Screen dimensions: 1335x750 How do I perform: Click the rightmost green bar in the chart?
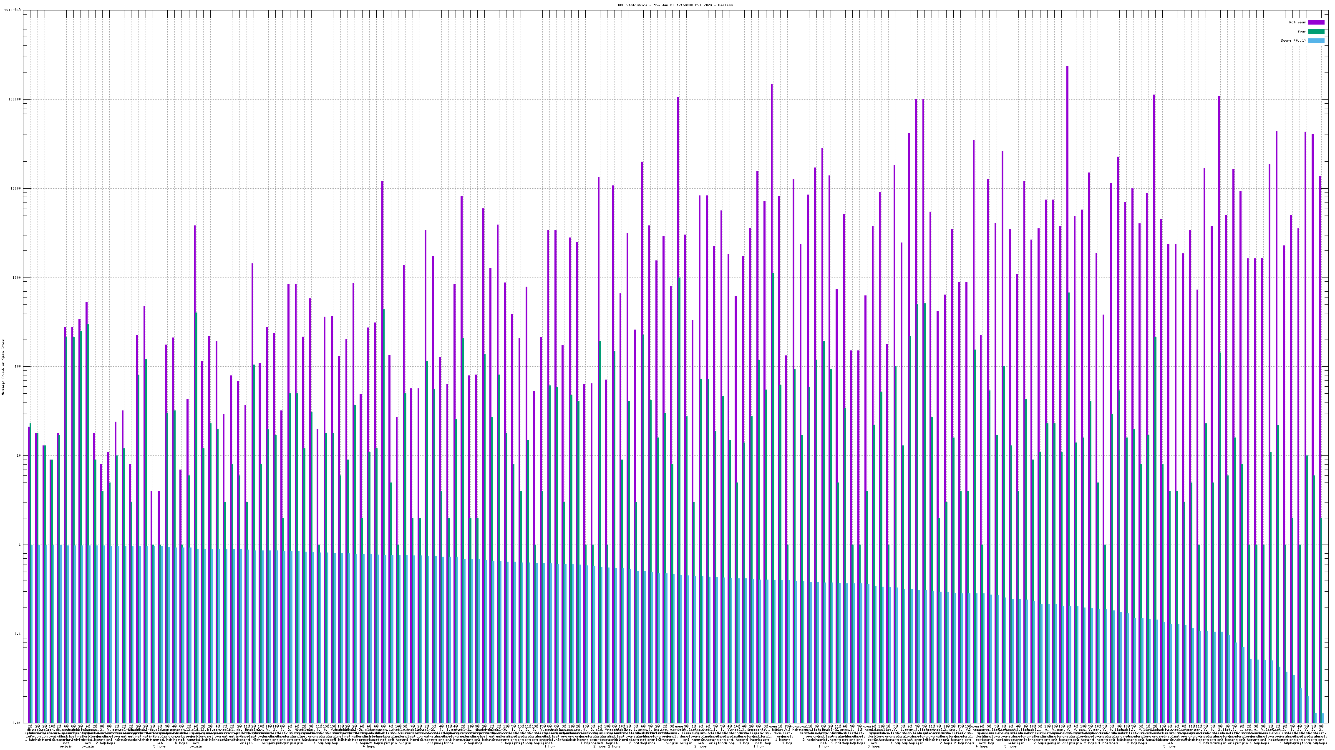pyautogui.click(x=1321, y=621)
